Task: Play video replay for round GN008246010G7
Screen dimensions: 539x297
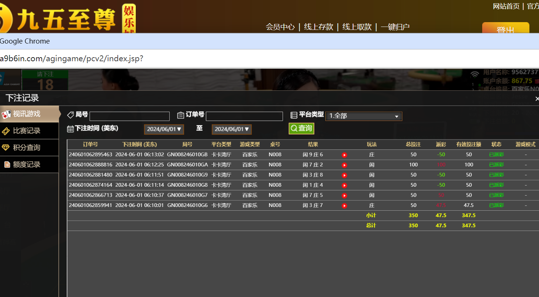Action: click(x=344, y=196)
